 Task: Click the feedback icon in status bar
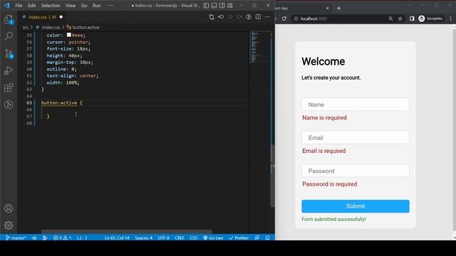[x=256, y=238]
